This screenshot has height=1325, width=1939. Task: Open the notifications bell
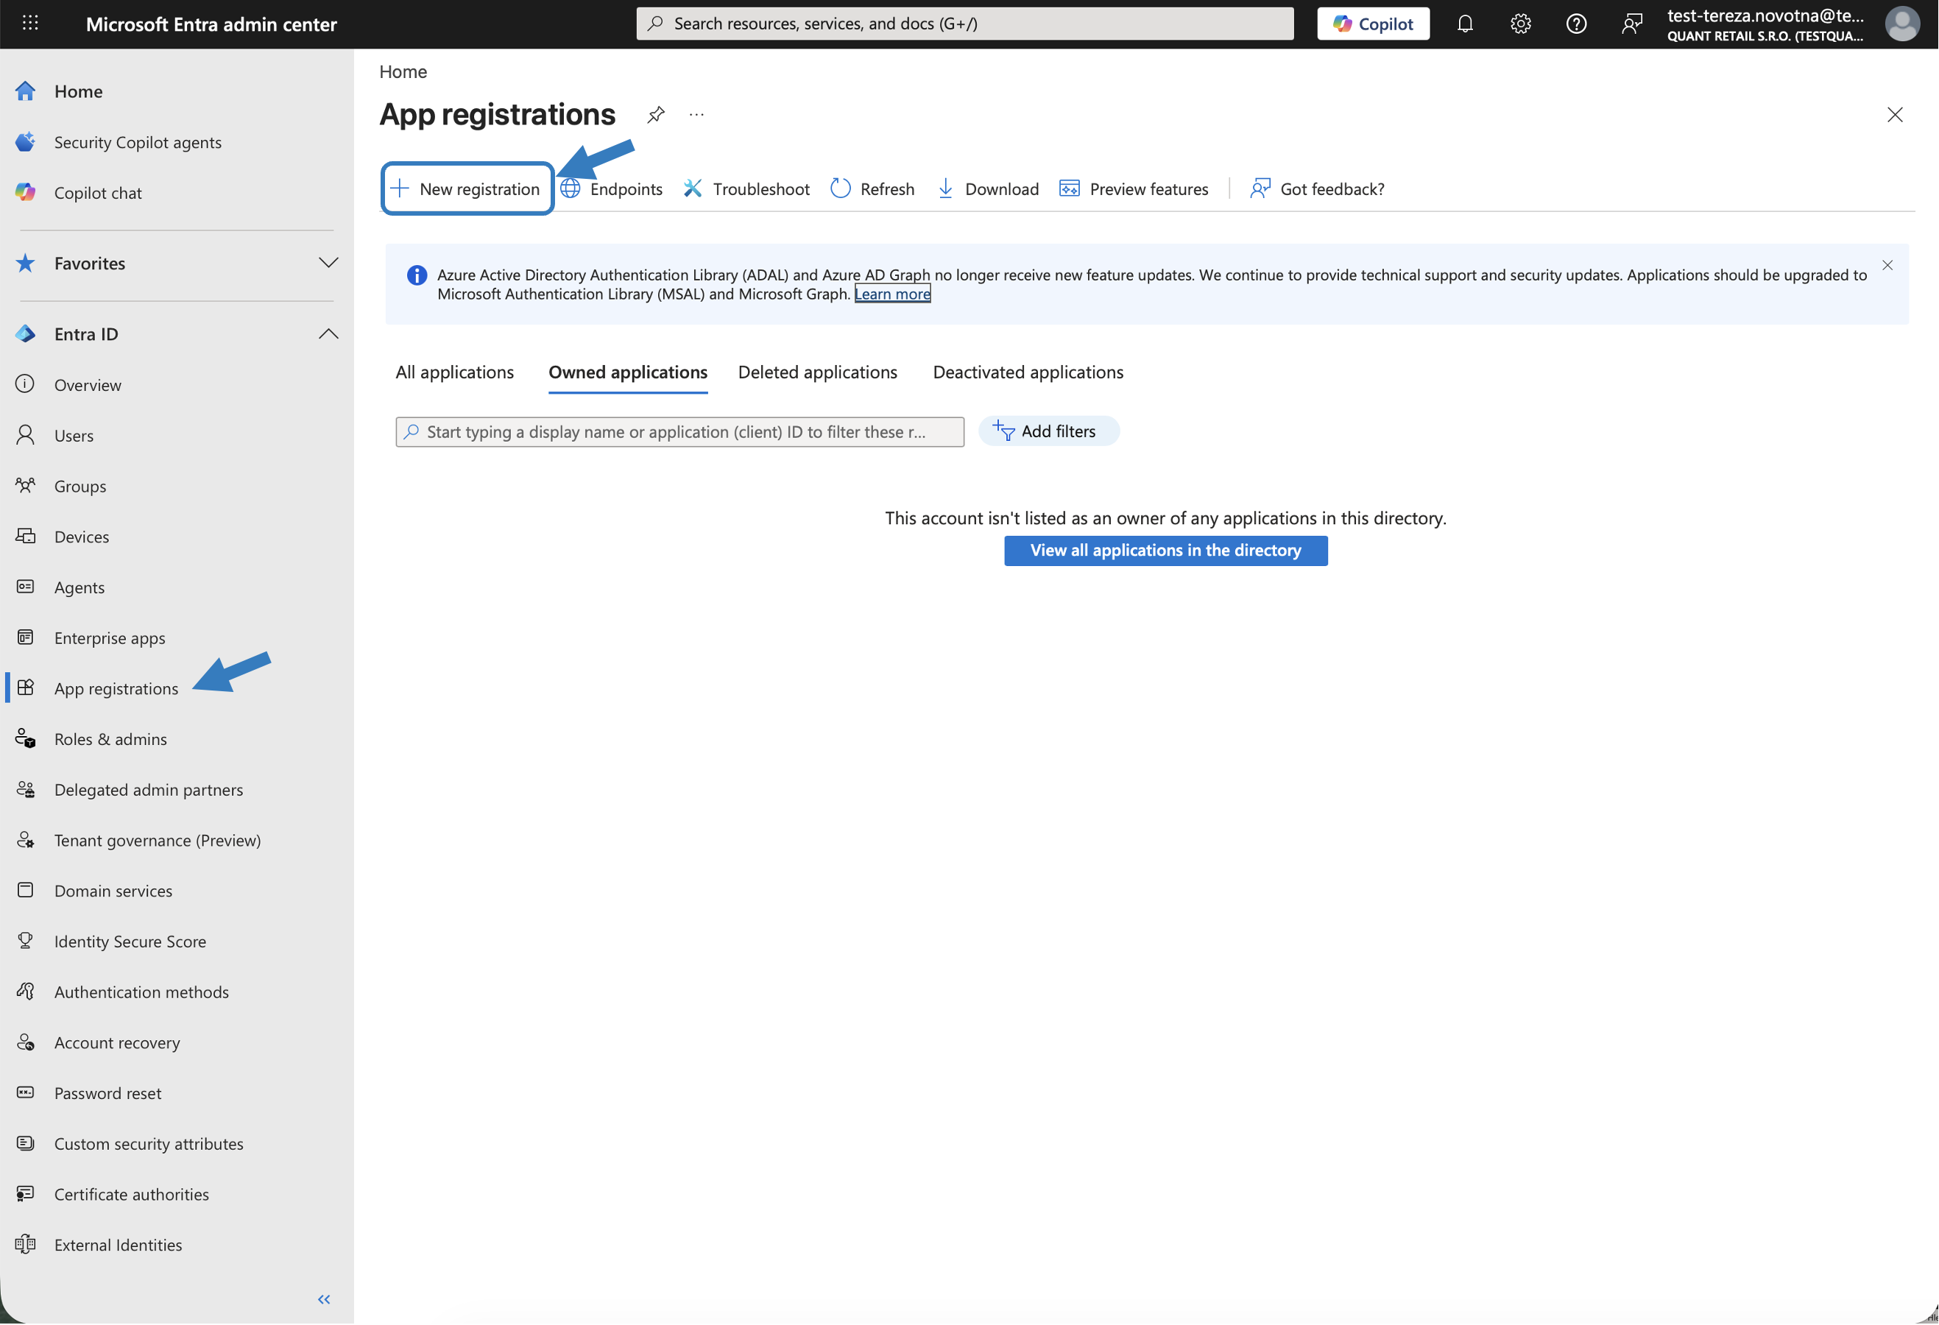pos(1464,24)
